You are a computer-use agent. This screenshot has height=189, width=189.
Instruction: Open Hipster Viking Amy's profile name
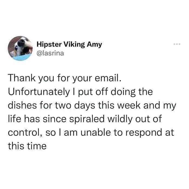(x=69, y=45)
